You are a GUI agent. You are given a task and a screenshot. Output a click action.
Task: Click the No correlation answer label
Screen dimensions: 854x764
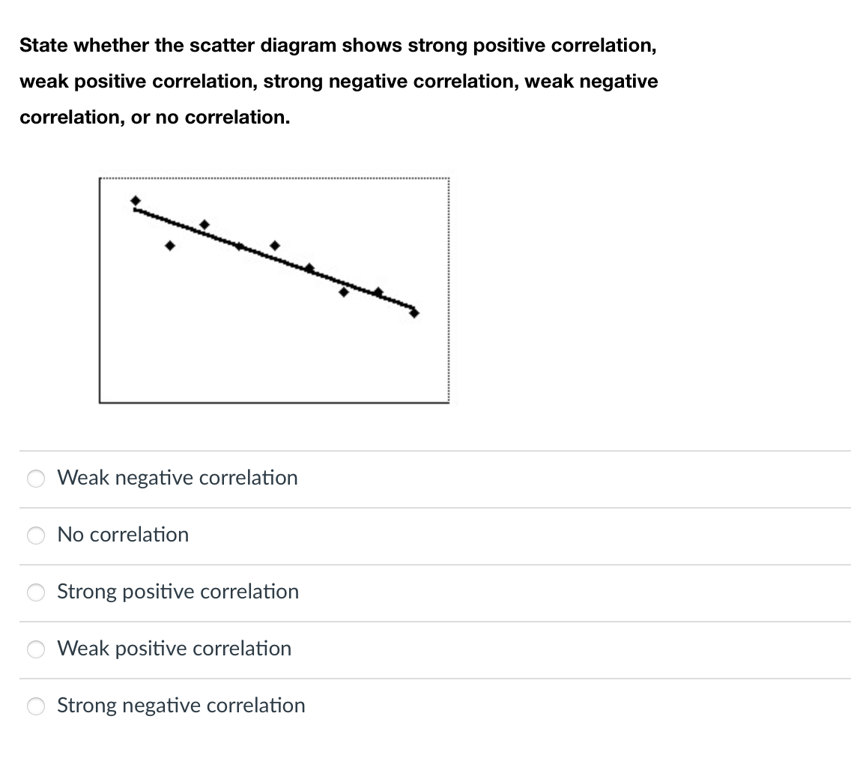[123, 535]
